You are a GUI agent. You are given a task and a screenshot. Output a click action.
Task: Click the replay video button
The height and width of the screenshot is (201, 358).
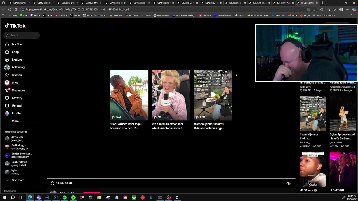click(52, 183)
